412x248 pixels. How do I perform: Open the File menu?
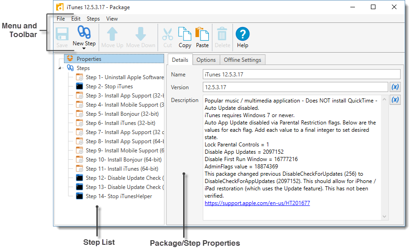point(61,19)
